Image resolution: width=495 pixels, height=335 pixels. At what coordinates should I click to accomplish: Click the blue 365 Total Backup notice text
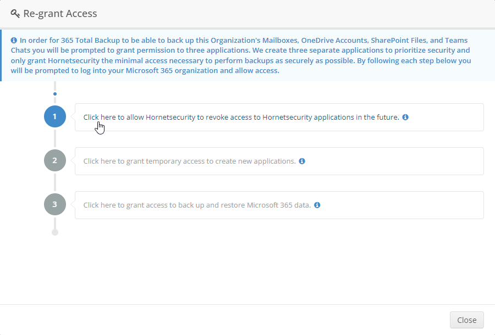[x=242, y=55]
